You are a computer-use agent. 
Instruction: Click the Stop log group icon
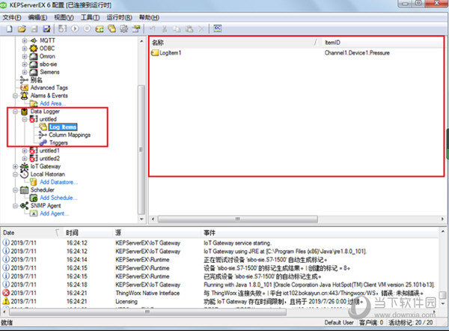pyautogui.click(x=88, y=28)
